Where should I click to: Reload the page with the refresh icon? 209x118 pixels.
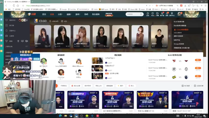tap(14, 6)
